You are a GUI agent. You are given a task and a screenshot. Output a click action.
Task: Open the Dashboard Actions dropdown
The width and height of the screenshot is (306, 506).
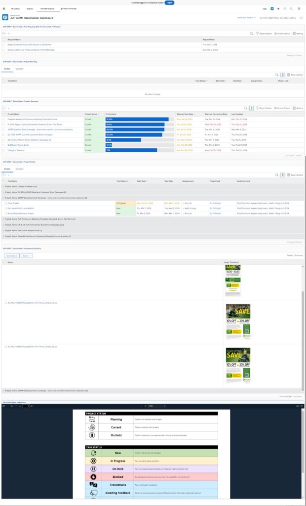(x=246, y=17)
